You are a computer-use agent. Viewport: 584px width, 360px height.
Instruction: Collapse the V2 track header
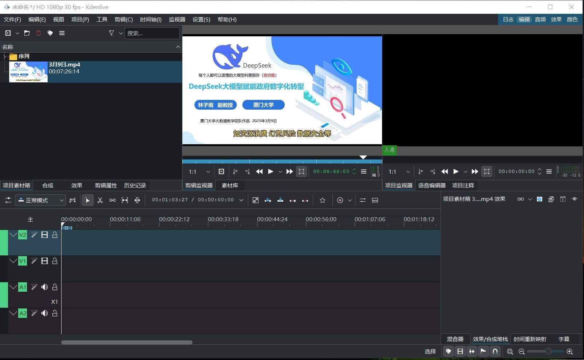pos(13,235)
